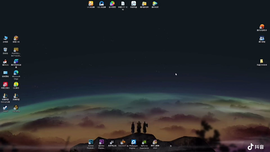Launch the WeGame shortcut icon
Viewport: 270px width, 152px height.
click(x=16, y=108)
